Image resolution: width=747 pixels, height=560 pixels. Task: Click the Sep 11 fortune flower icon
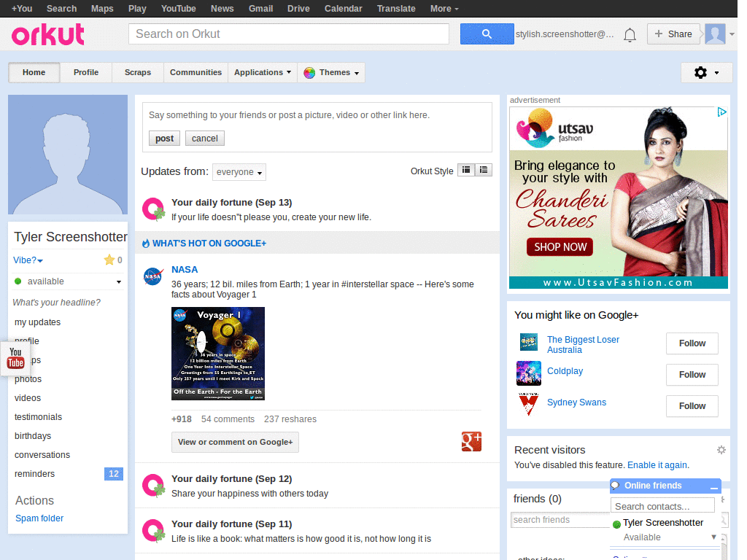[153, 531]
